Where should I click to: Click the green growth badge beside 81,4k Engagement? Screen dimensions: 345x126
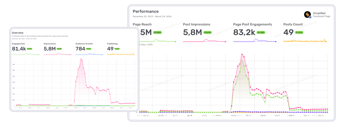click(x=30, y=49)
